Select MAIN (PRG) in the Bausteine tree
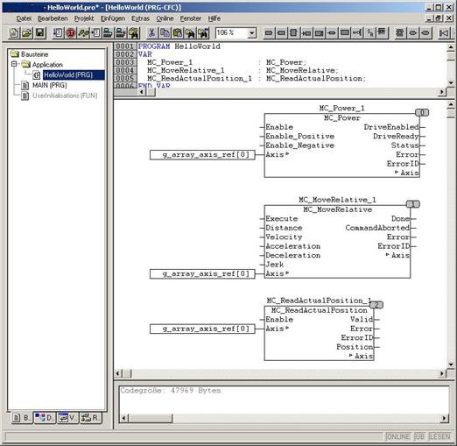The image size is (457, 446). pyautogui.click(x=49, y=85)
